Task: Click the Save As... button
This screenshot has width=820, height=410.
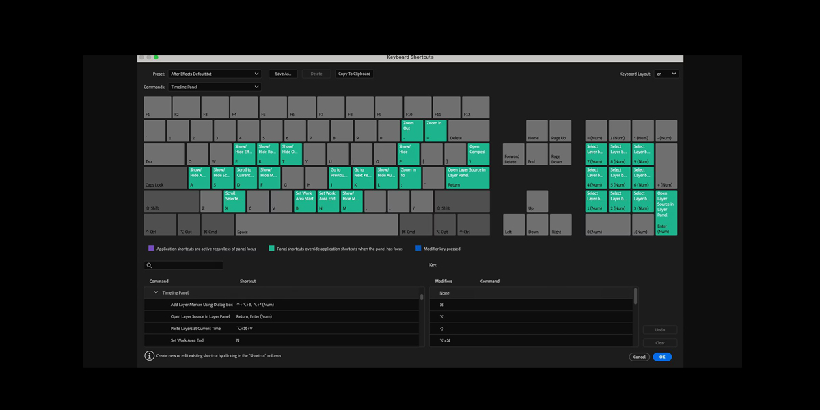Action: pos(283,74)
